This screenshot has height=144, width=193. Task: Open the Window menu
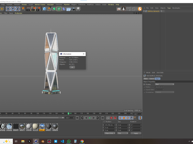point(111,4)
